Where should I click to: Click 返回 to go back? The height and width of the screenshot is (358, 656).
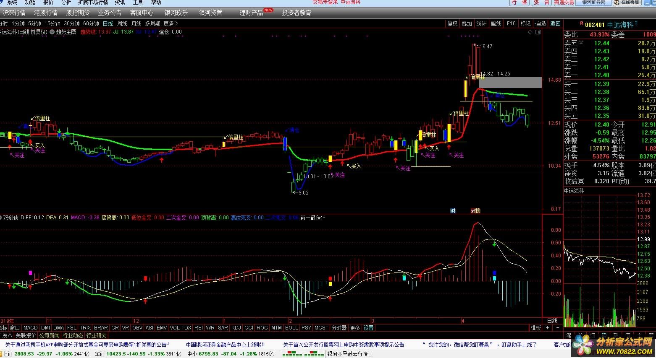(x=556, y=23)
